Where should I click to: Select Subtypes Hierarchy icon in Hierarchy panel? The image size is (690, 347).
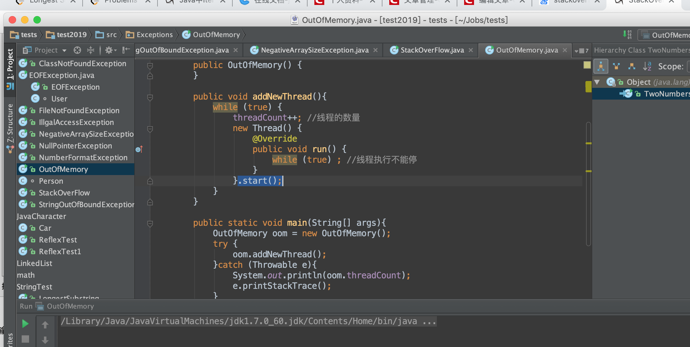[632, 66]
